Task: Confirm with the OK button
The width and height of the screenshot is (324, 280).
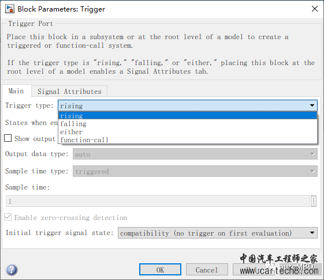Action: (x=160, y=270)
